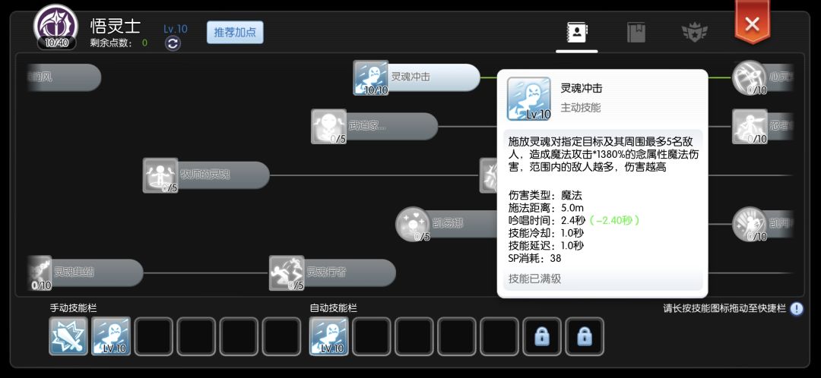821x378 pixels.
Task: Open the skill book tab icon
Action: click(x=636, y=33)
